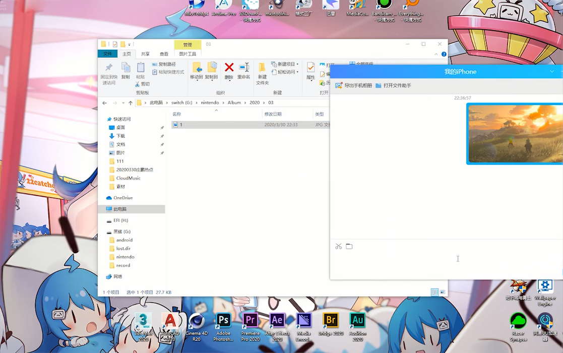Switch to Share (共享) ribbon tab
This screenshot has width=563, height=353.
145,54
